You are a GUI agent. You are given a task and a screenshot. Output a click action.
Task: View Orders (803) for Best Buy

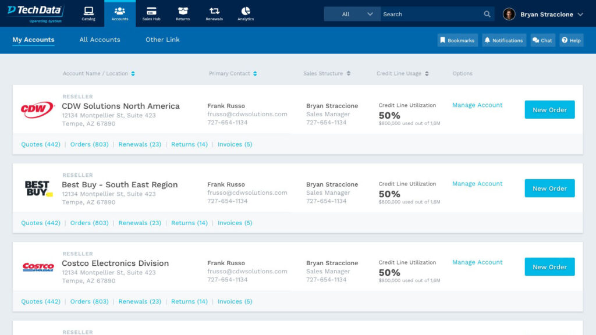point(89,223)
